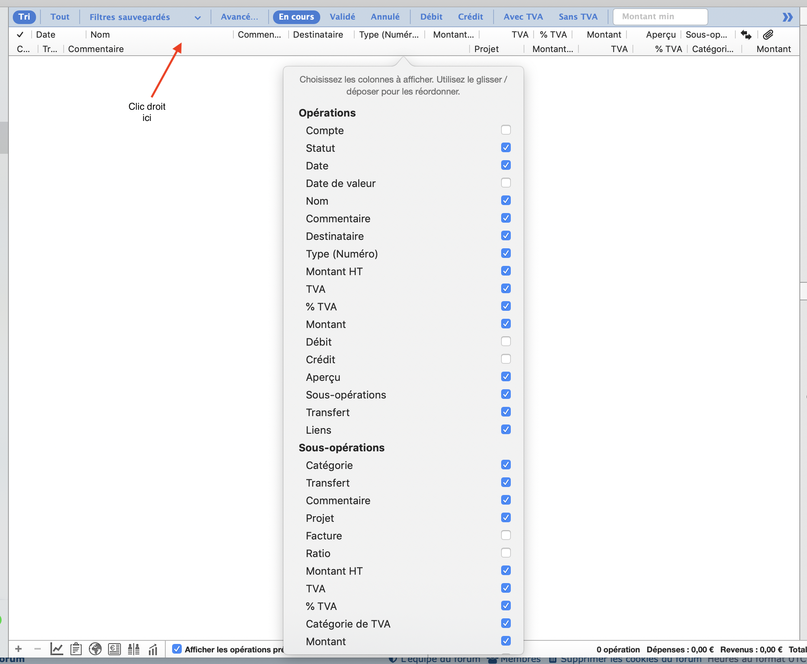The height and width of the screenshot is (664, 807).
Task: Enable the Facture sous-opérations column
Action: (506, 535)
